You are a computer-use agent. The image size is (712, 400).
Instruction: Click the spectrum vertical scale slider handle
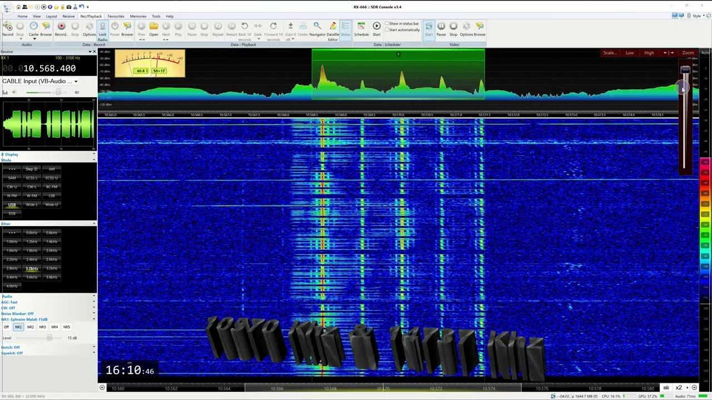click(x=685, y=69)
